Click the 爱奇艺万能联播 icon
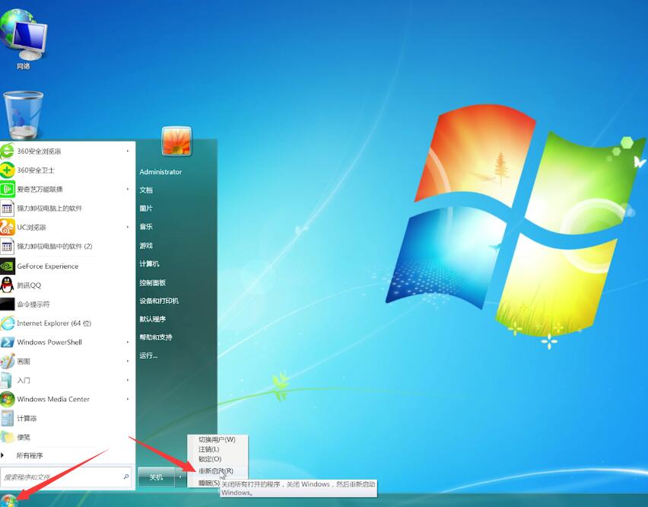The height and width of the screenshot is (507, 648). point(7,190)
